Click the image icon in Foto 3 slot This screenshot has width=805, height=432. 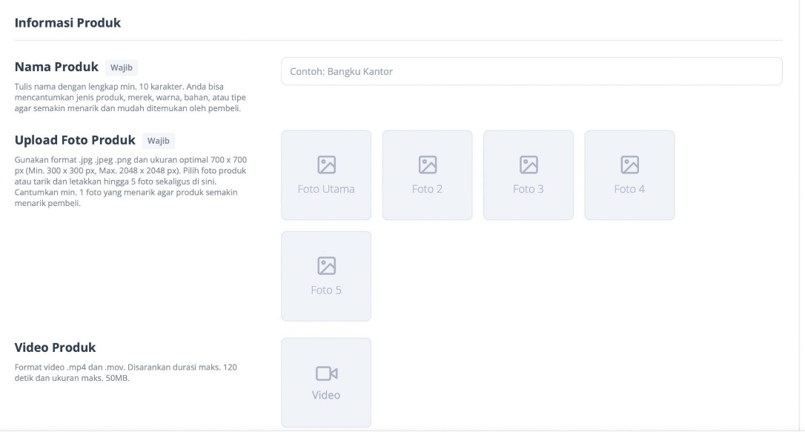click(x=529, y=165)
